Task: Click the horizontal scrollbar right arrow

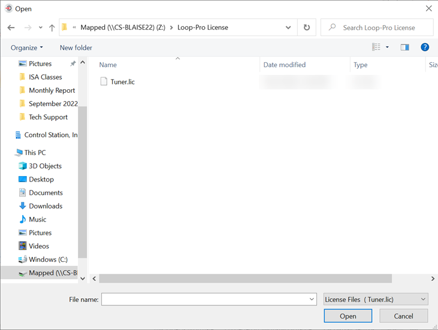Action: tap(433, 278)
